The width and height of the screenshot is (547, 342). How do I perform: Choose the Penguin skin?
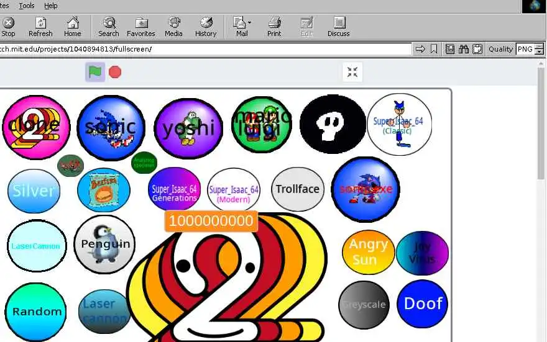tap(104, 244)
